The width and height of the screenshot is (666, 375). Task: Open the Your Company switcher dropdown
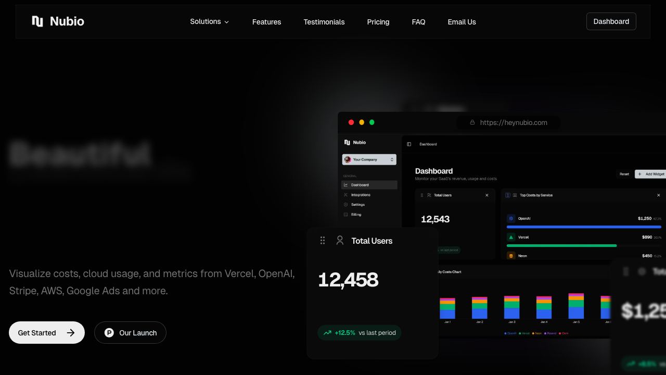point(369,159)
